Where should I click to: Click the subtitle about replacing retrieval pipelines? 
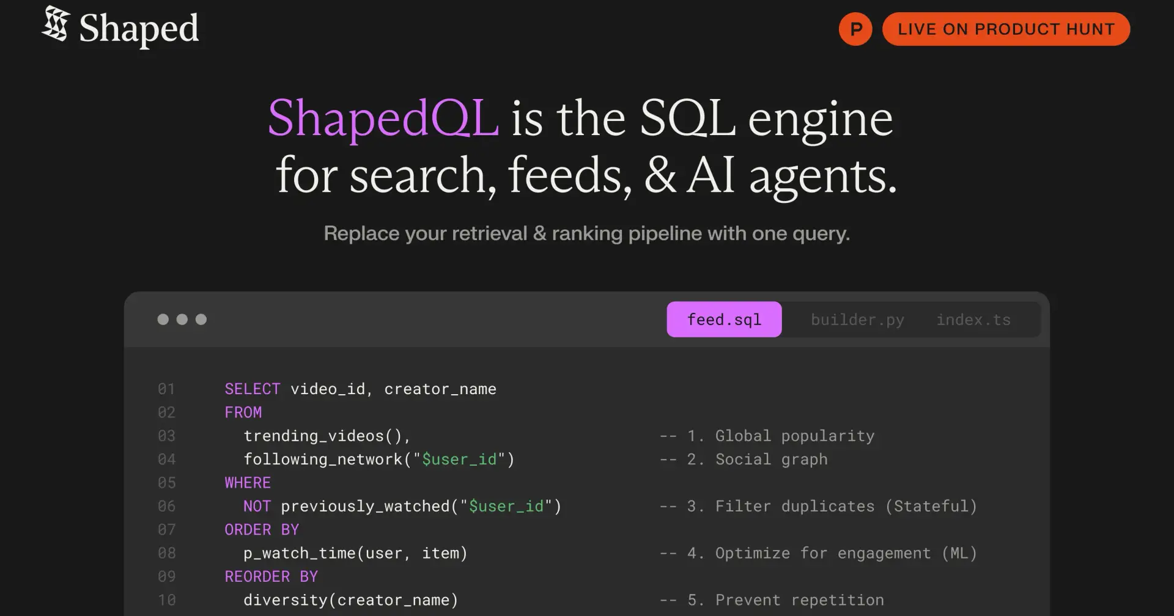(587, 233)
